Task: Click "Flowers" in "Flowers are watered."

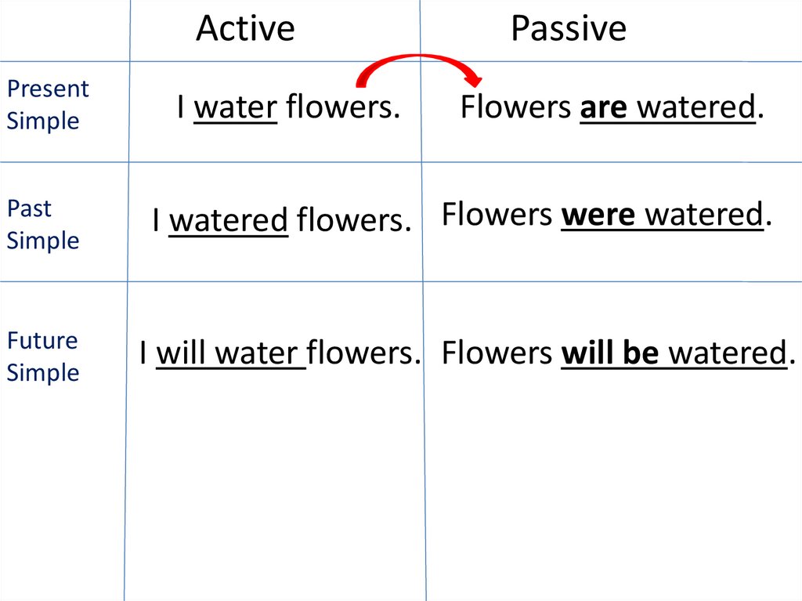Action: tap(515, 107)
